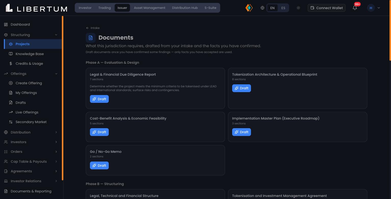
Task: Expand Cap Table & Payouts section
Action: point(31,161)
